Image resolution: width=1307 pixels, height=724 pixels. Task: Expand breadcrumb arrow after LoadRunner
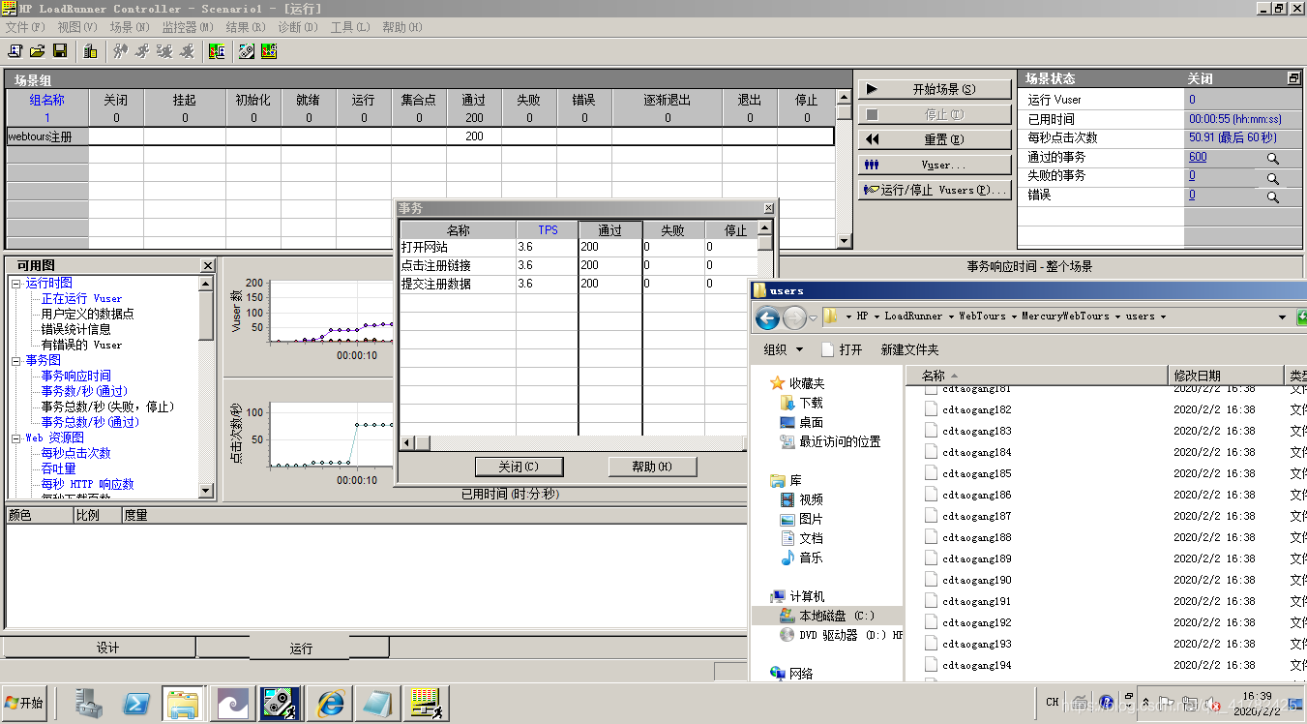(951, 317)
